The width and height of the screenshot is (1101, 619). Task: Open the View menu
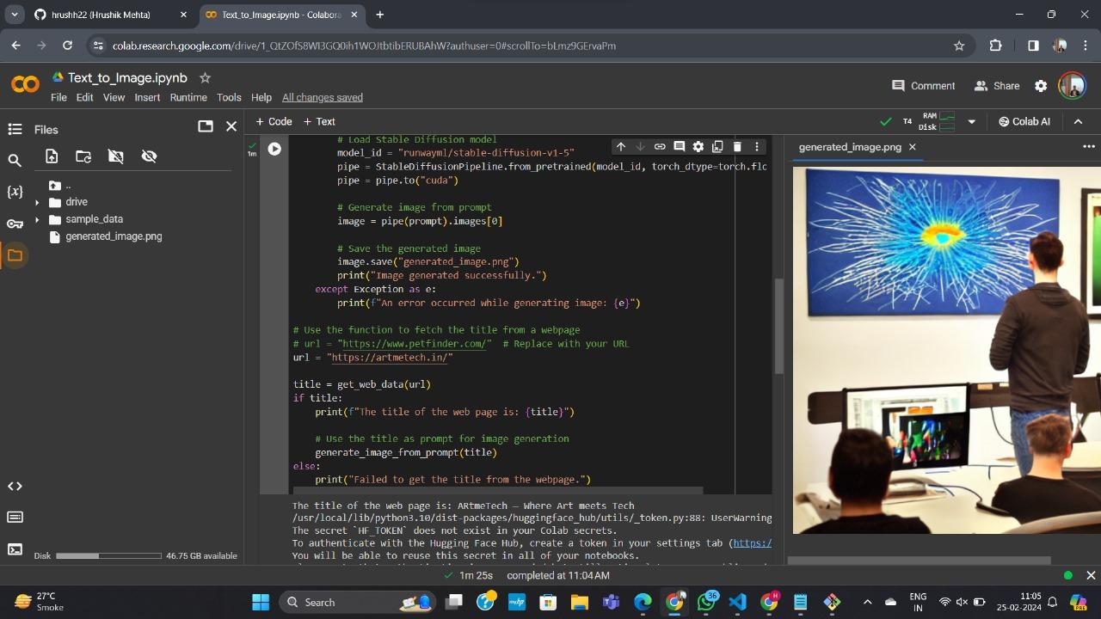(114, 97)
